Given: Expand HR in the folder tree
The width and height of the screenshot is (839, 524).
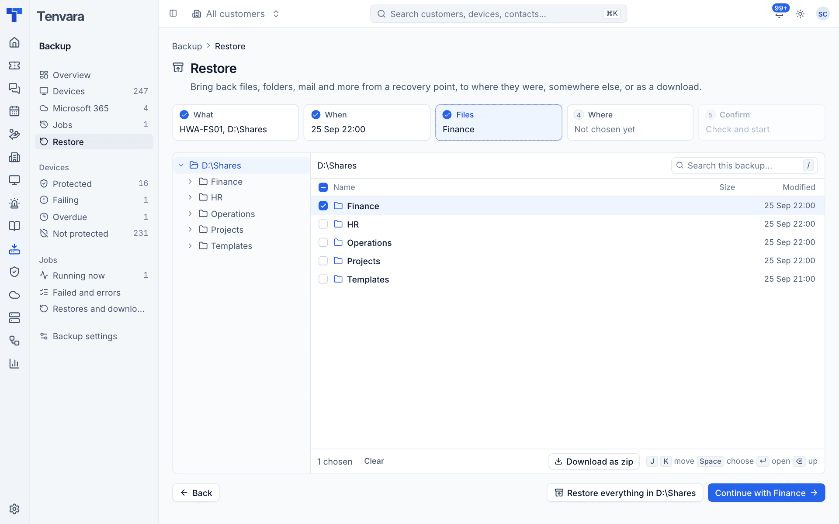Looking at the screenshot, I should [x=190, y=197].
